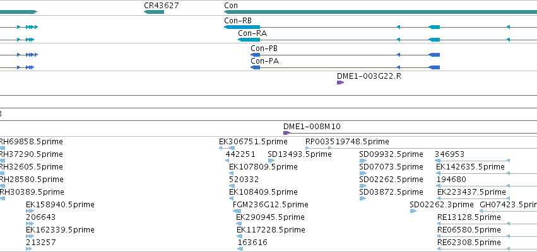Click the RH69858.5prime label
This screenshot has height=252, width=537.
click(31, 142)
